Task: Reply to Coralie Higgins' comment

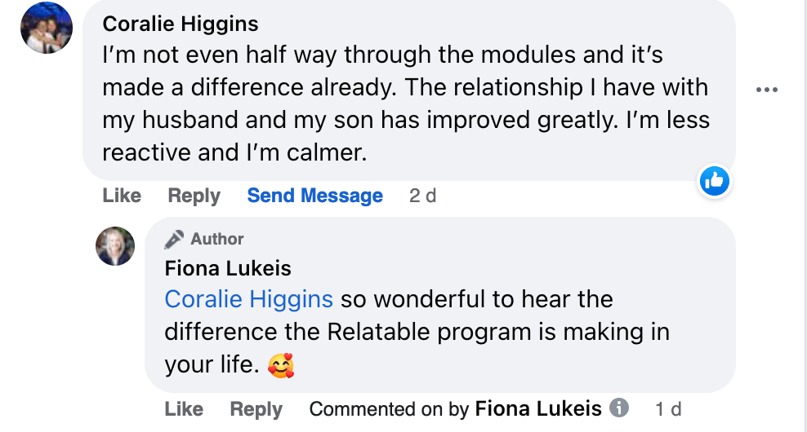Action: pyautogui.click(x=194, y=196)
